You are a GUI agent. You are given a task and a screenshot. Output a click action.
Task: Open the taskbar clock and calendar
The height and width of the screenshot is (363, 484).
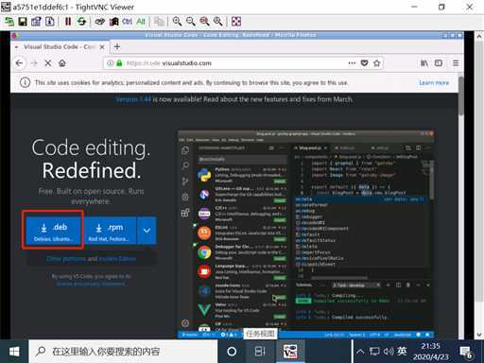430,351
